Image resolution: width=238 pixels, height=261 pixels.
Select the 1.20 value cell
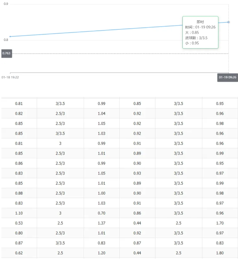tap(101, 253)
